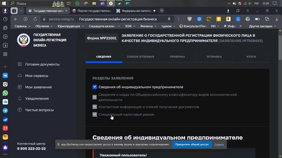Click the phone number '8 800 222-22-22'
This screenshot has width=282, height=158.
[x=31, y=148]
